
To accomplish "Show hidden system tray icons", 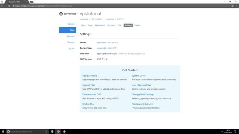I will [222, 131].
